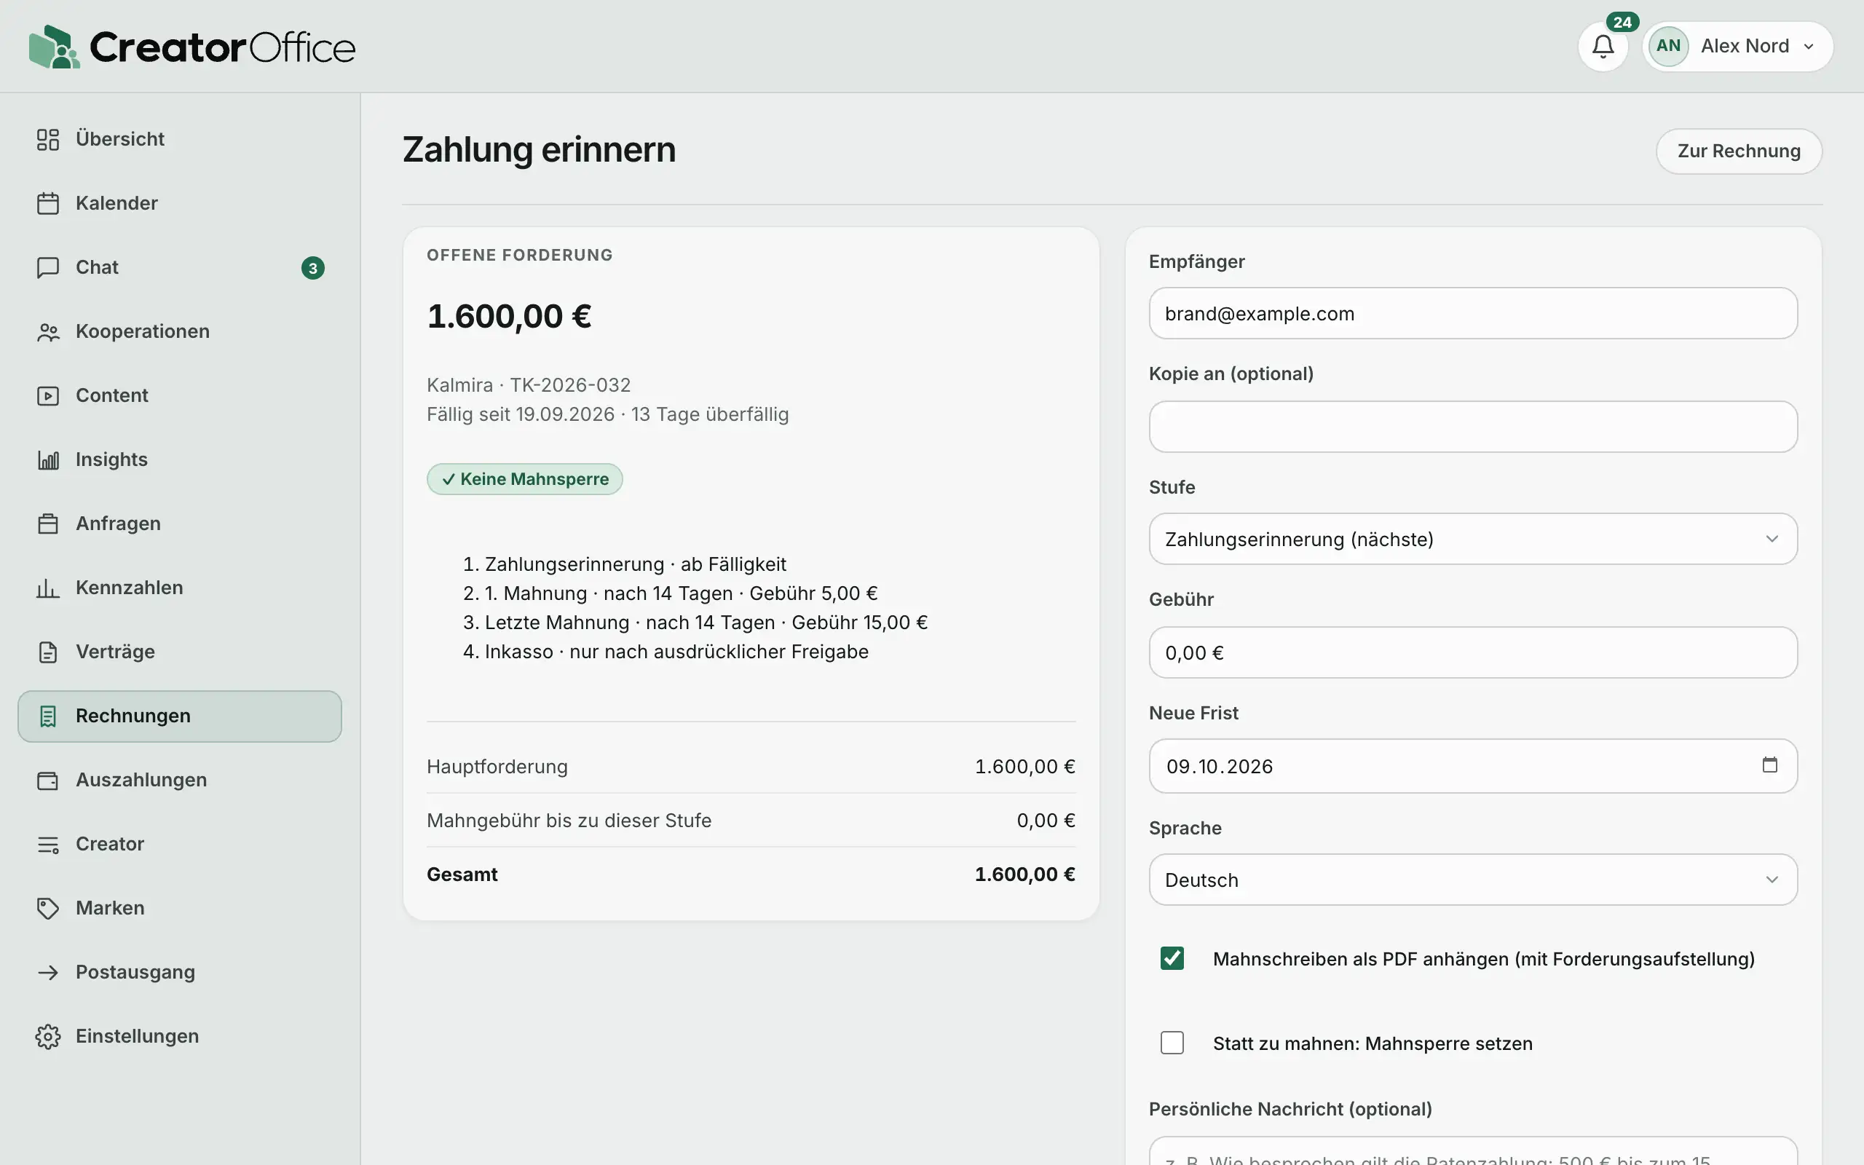1864x1165 pixels.
Task: Open the Stufe dropdown
Action: (1473, 539)
